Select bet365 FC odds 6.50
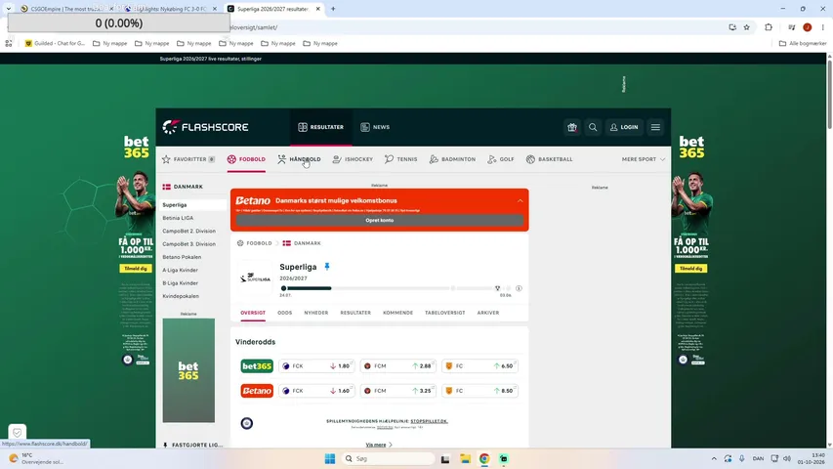The width and height of the screenshot is (833, 469). tap(479, 365)
